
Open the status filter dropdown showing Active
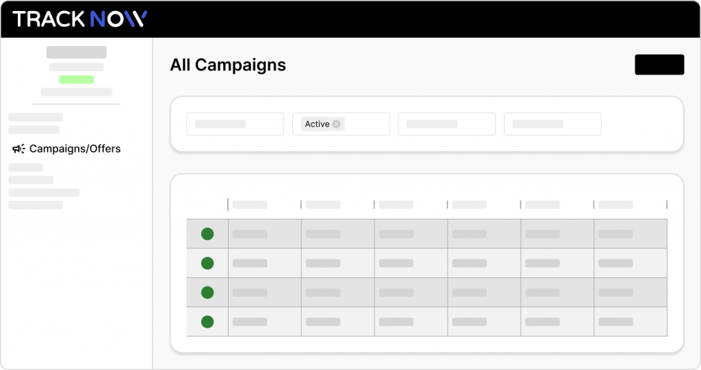341,124
